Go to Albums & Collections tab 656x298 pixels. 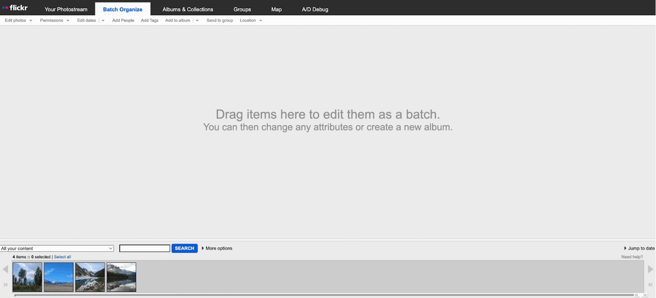coord(188,9)
